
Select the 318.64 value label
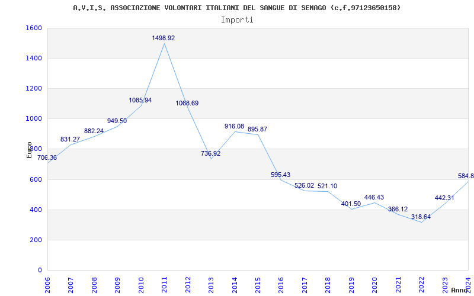421,217
